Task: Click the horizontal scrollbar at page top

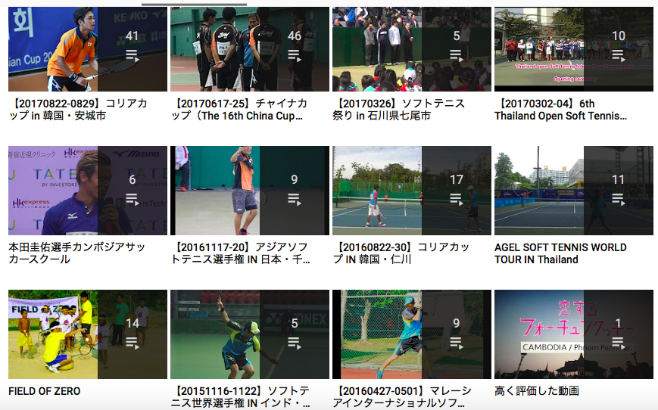Action: click(x=194, y=5)
